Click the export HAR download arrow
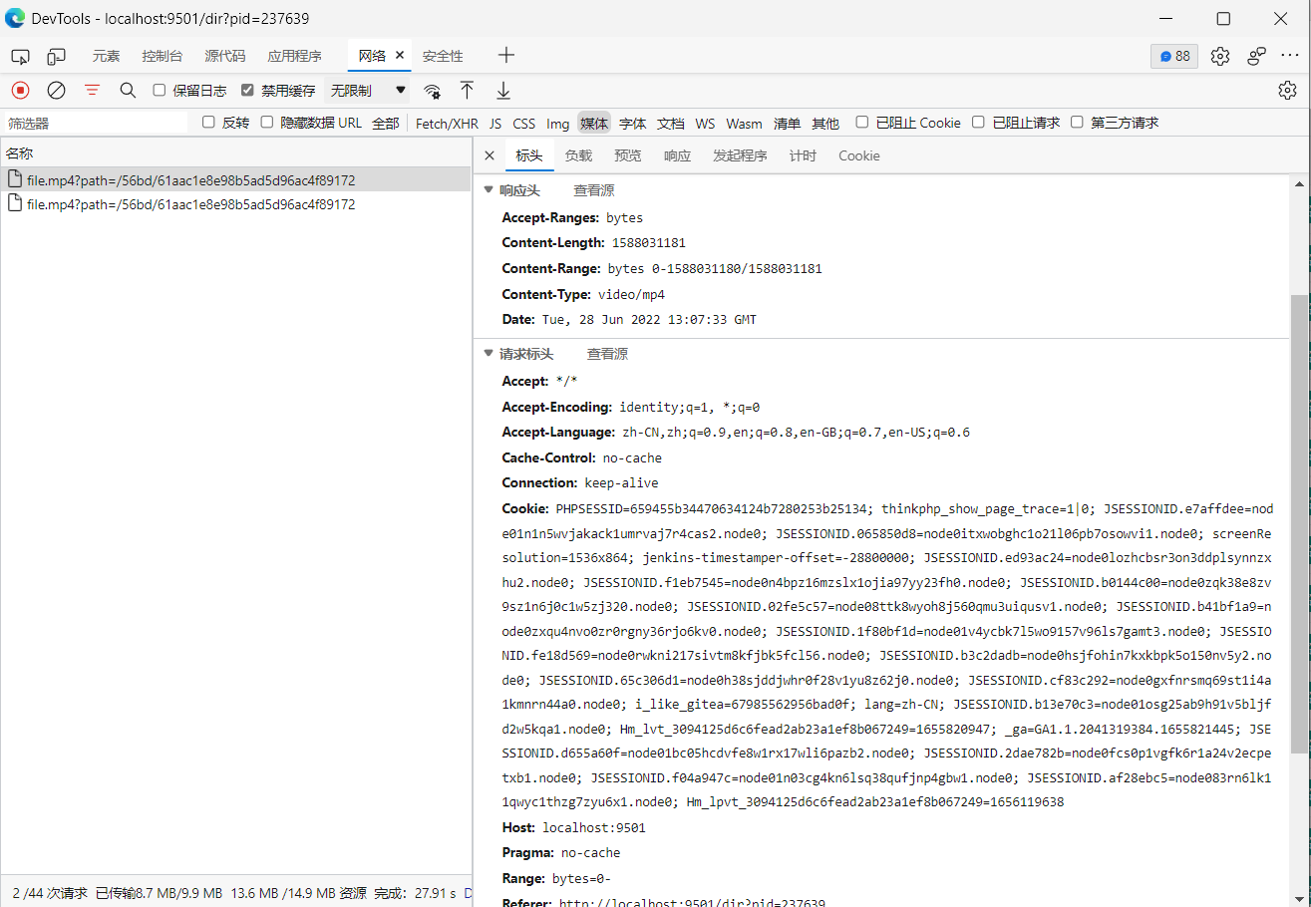The height and width of the screenshot is (907, 1311). [x=503, y=91]
